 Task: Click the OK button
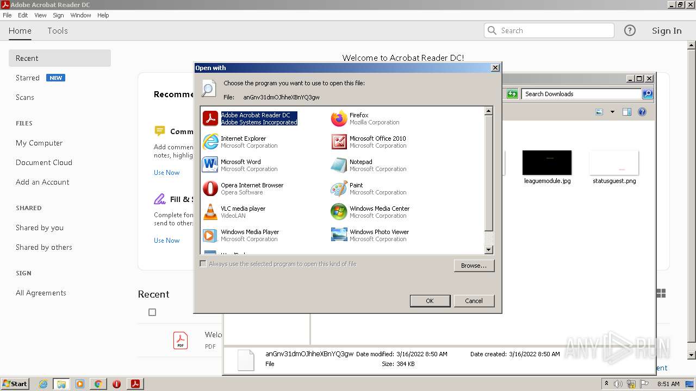point(430,301)
